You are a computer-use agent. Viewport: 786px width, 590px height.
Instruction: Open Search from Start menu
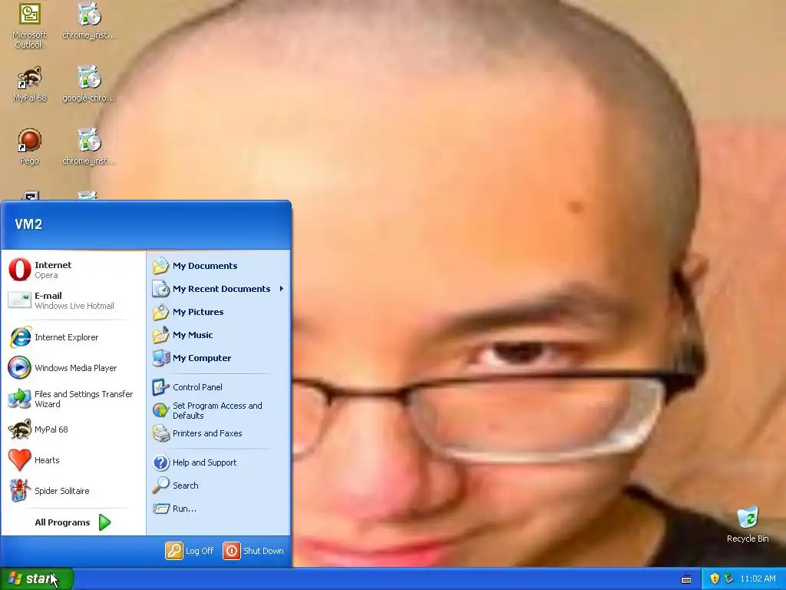(x=219, y=486)
